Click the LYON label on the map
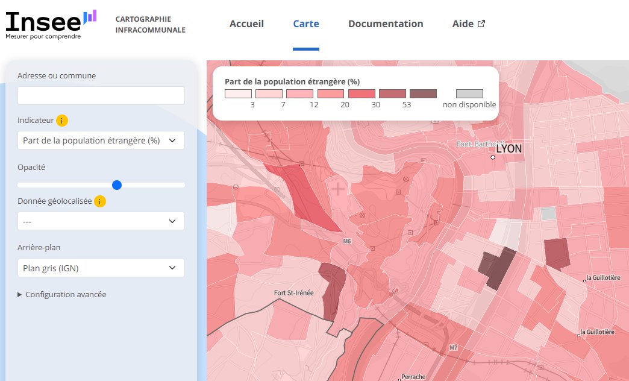629x381 pixels. coord(508,148)
